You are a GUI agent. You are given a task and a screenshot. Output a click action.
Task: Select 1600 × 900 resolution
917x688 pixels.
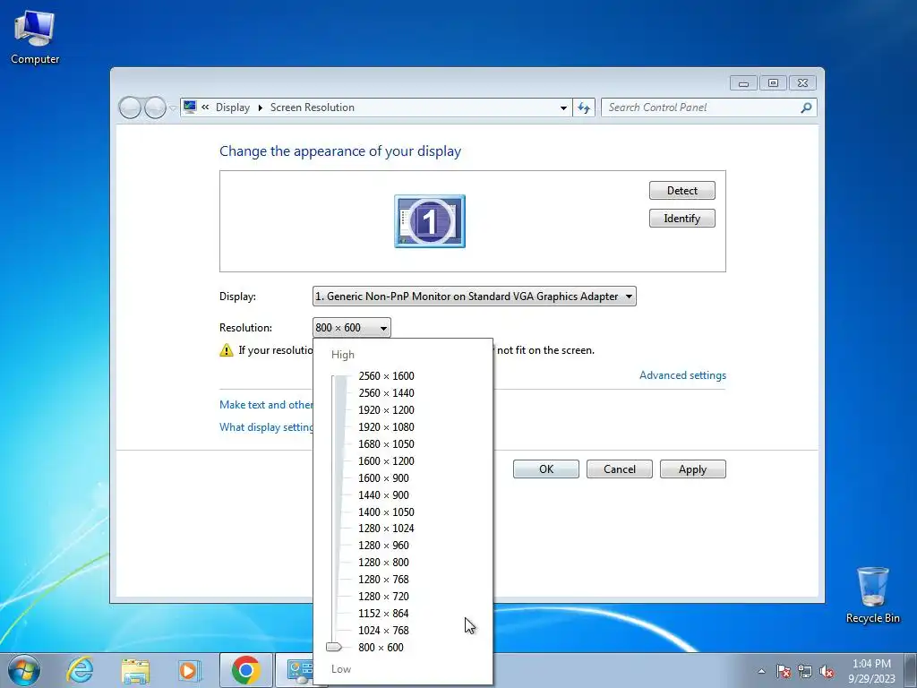(x=383, y=478)
